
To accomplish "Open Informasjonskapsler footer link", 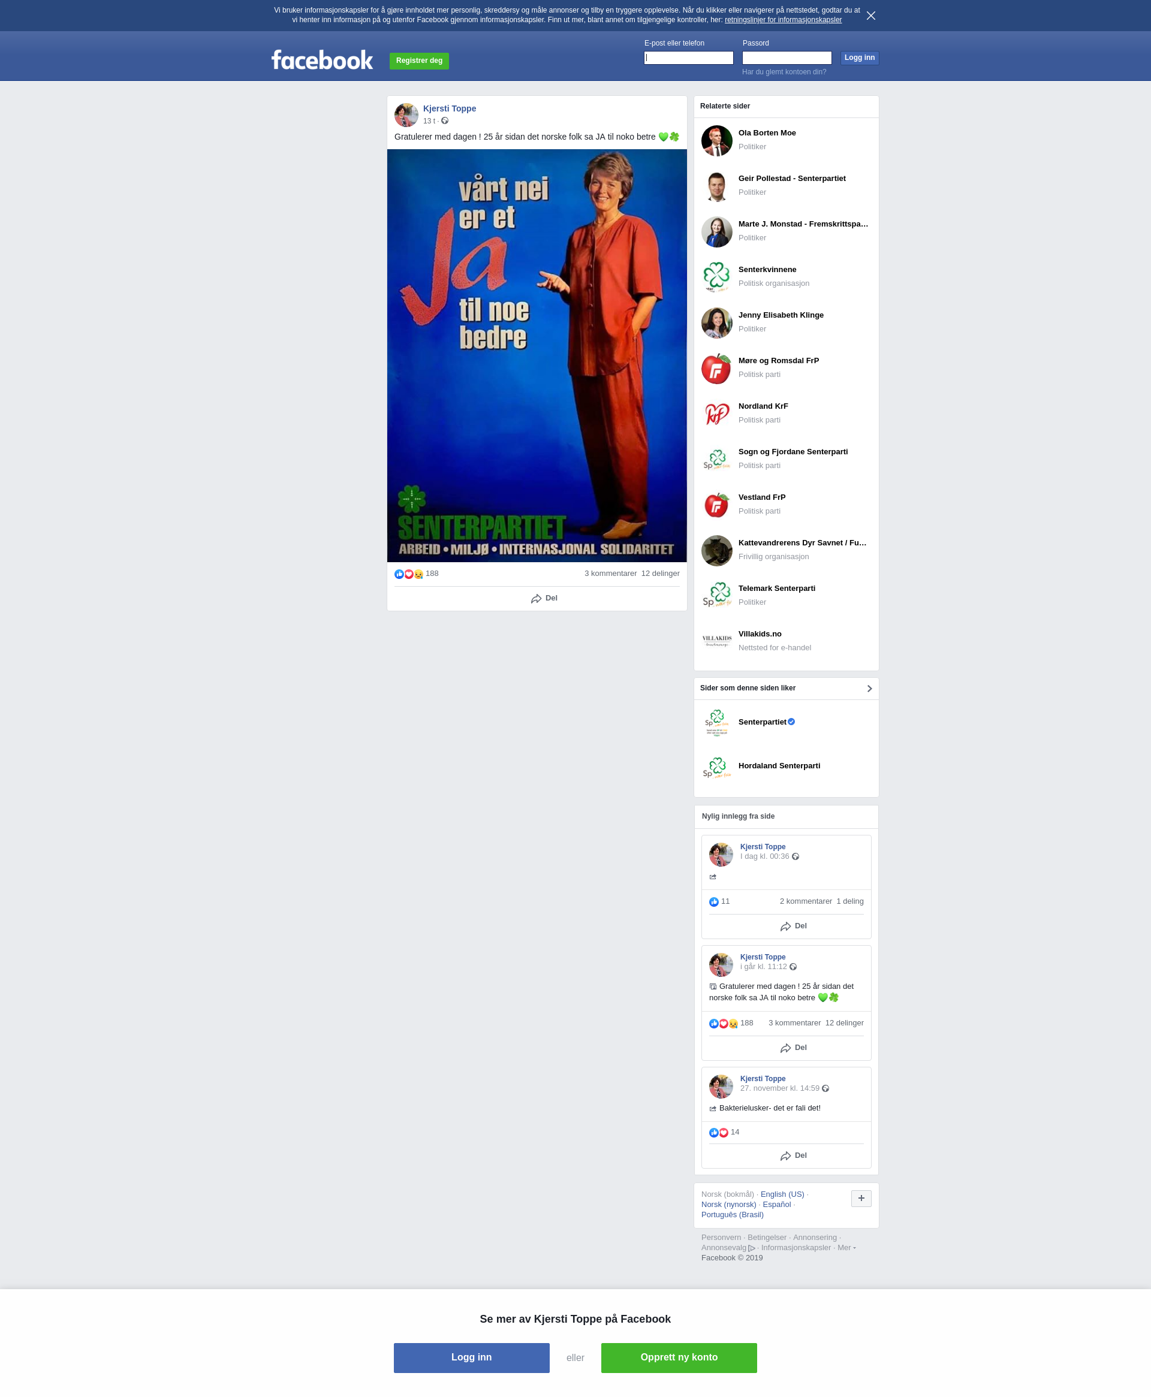I will click(796, 1247).
